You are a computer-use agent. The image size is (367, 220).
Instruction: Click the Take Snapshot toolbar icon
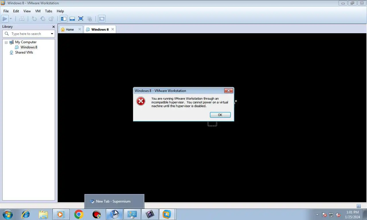click(x=34, y=19)
